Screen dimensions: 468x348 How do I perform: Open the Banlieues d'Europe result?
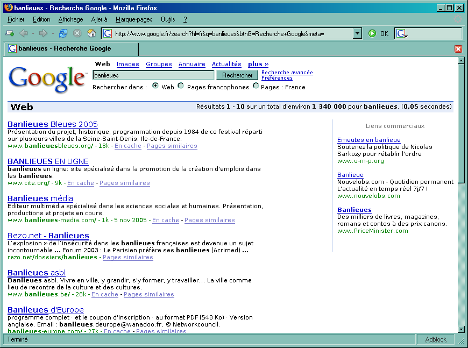pyautogui.click(x=46, y=310)
